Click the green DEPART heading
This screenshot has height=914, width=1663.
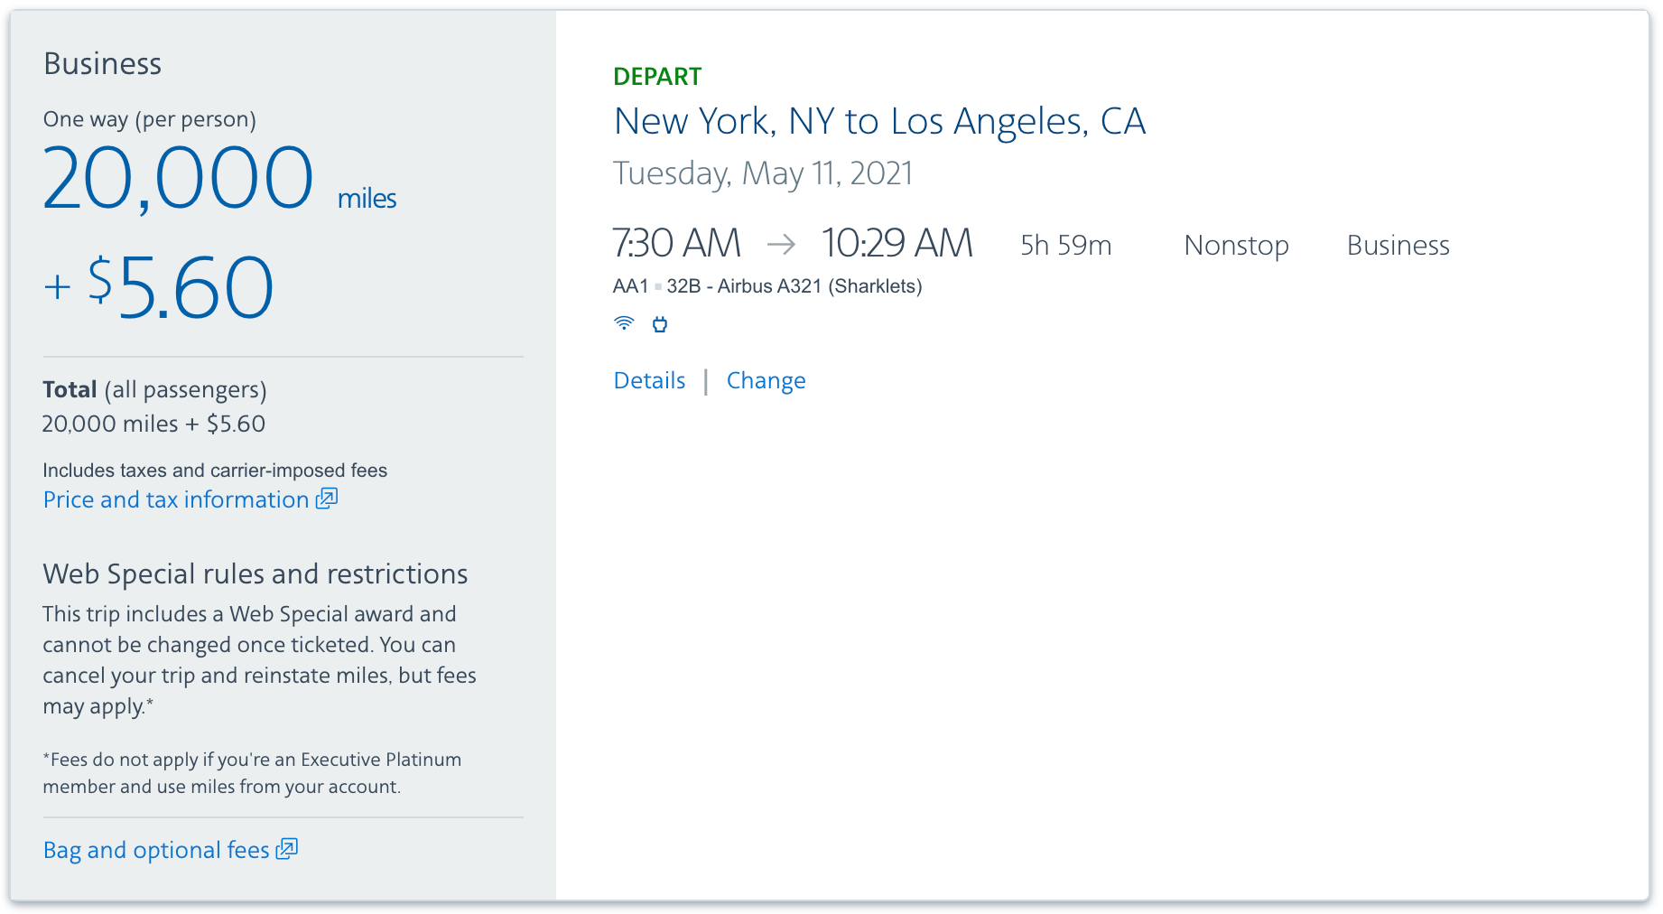click(x=657, y=77)
